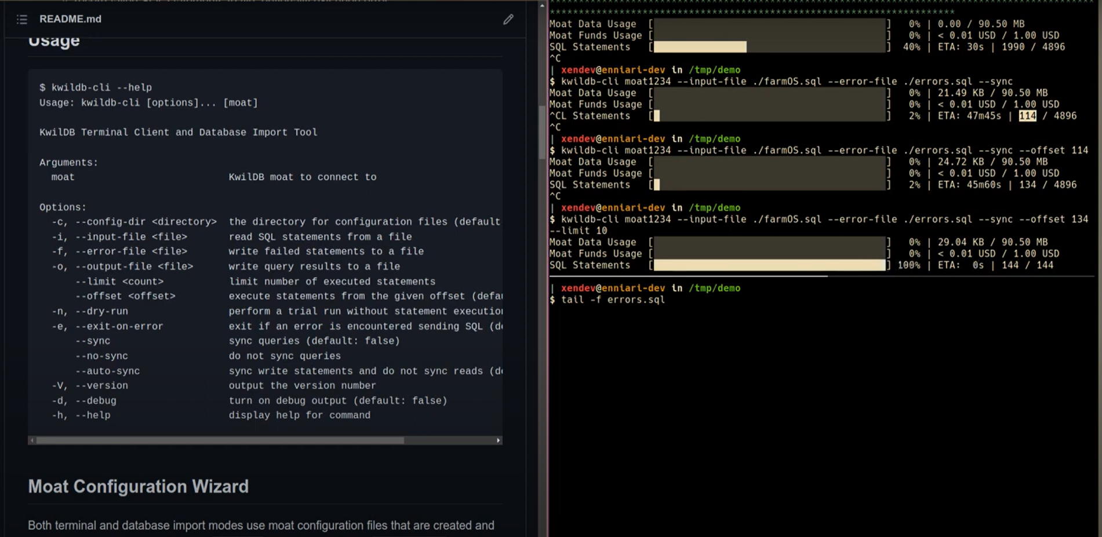Click the horizontal scrollbar thumb under the code block
This screenshot has width=1102, height=537.
click(220, 440)
